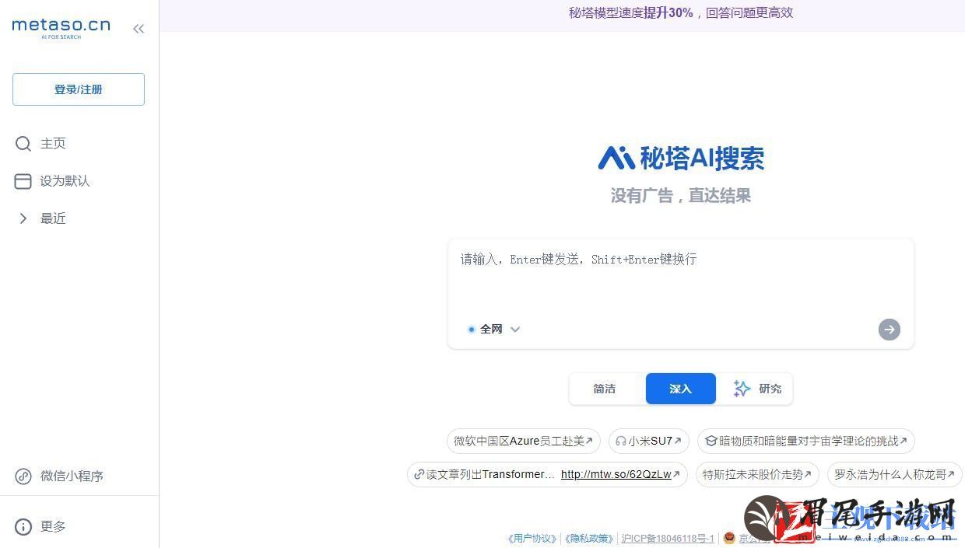Open the 小米SU7 suggestion chip
Image resolution: width=965 pixels, height=548 pixels.
649,441
